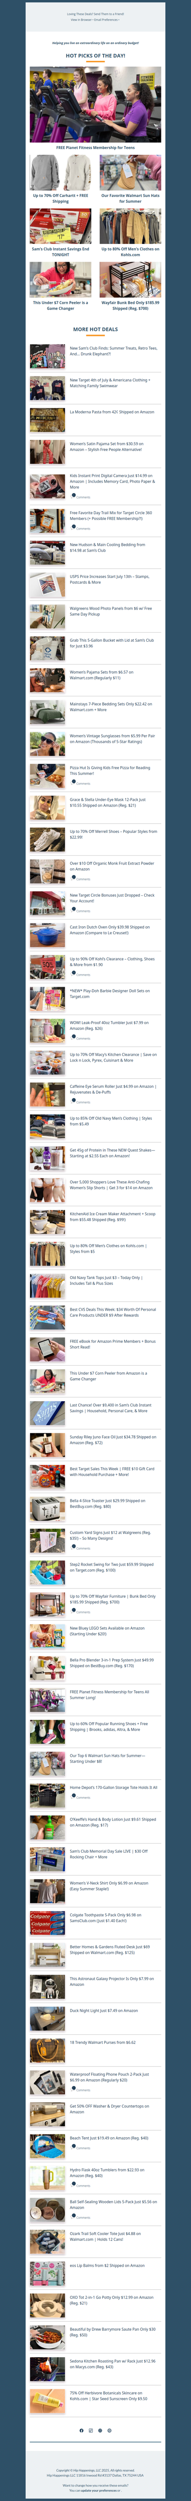This screenshot has height=2501, width=191.
Task: Open comments on Hydro Flask Tumblers deal
Action: [x=82, y=2186]
